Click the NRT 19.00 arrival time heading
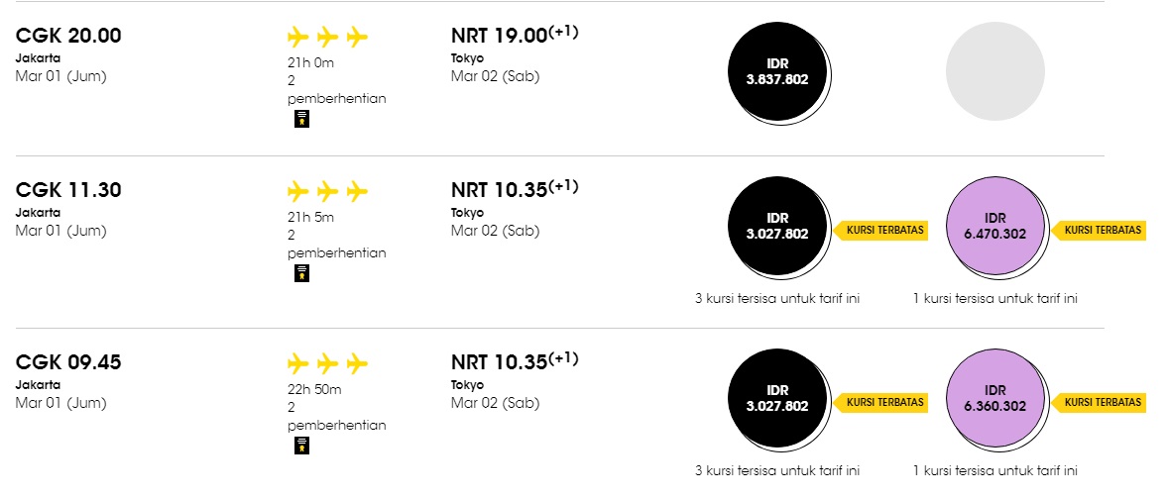Screen dimensions: 1169x498 [x=515, y=35]
